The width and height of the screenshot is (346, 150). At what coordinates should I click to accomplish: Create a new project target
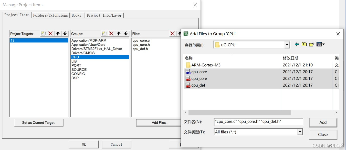[44, 33]
